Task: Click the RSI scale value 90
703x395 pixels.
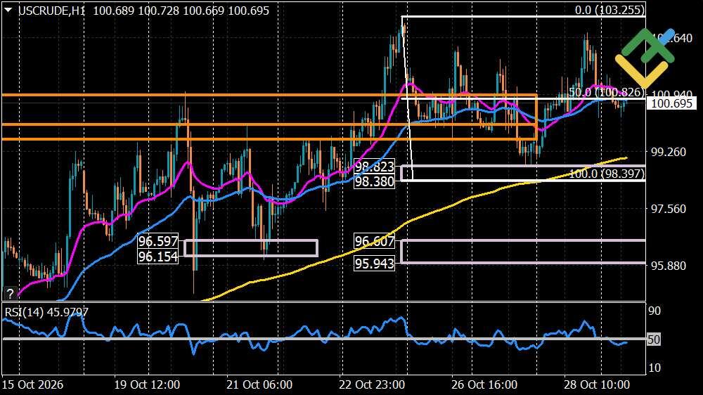Action: pos(654,311)
